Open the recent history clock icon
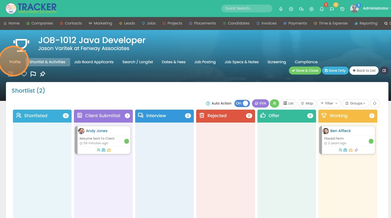391x218 pixels. click(342, 9)
